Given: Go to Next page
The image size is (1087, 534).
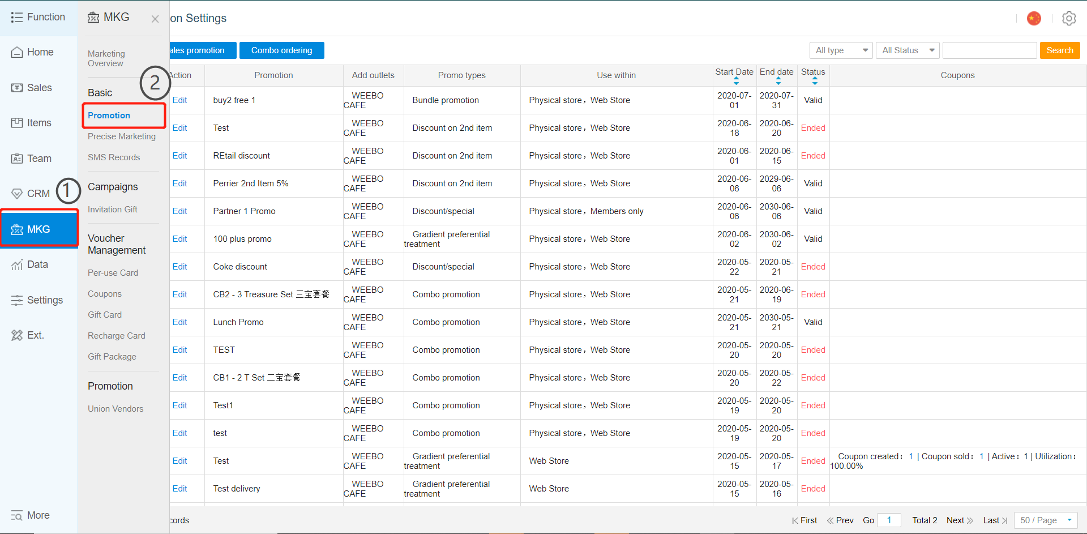Looking at the screenshot, I should pos(960,520).
